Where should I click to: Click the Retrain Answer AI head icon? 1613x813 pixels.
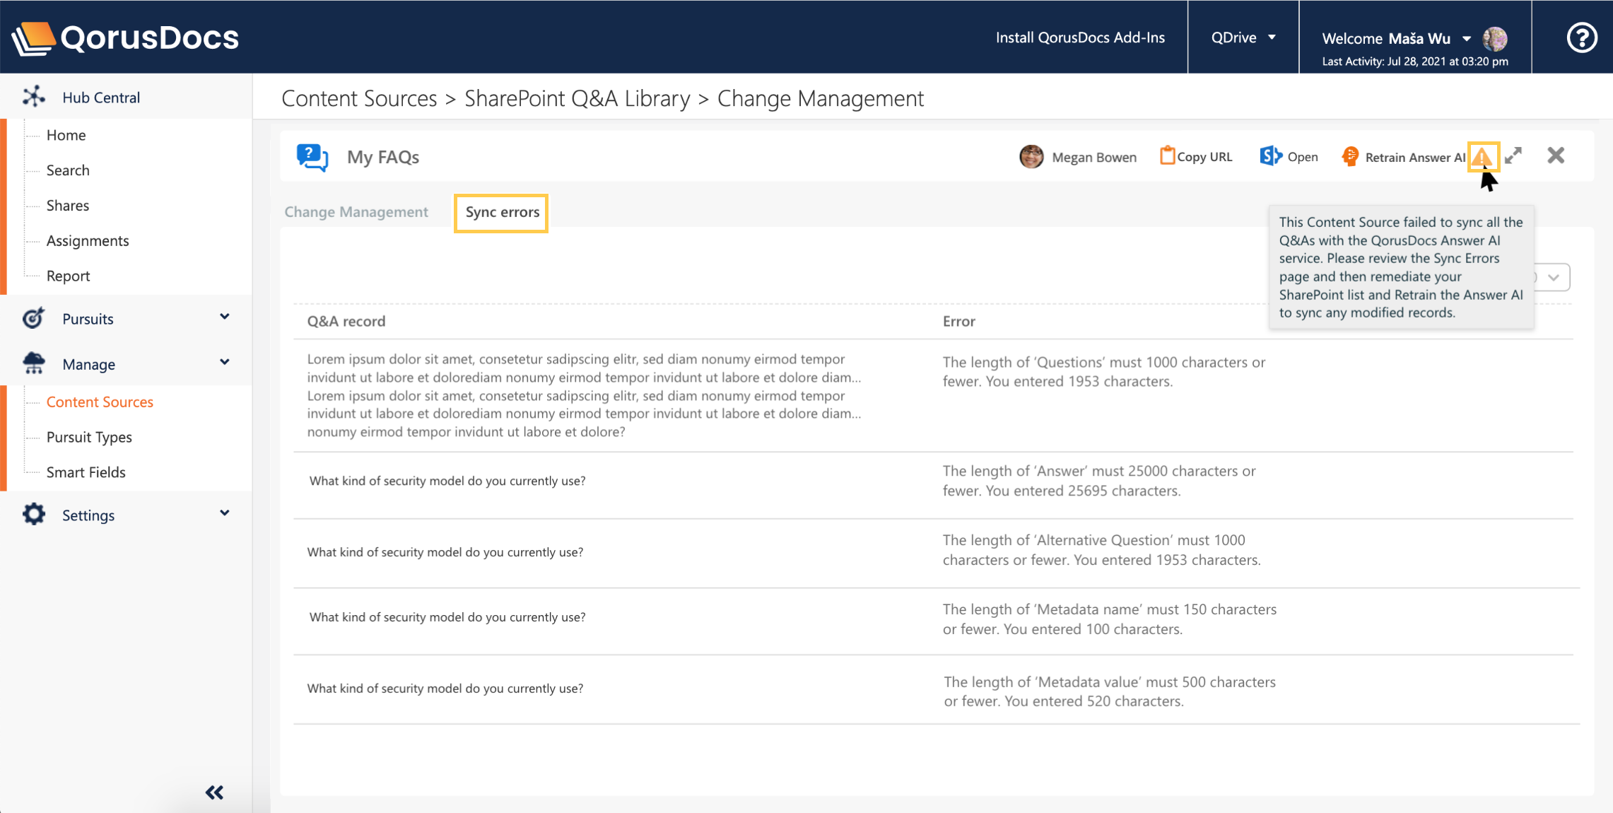pos(1349,156)
